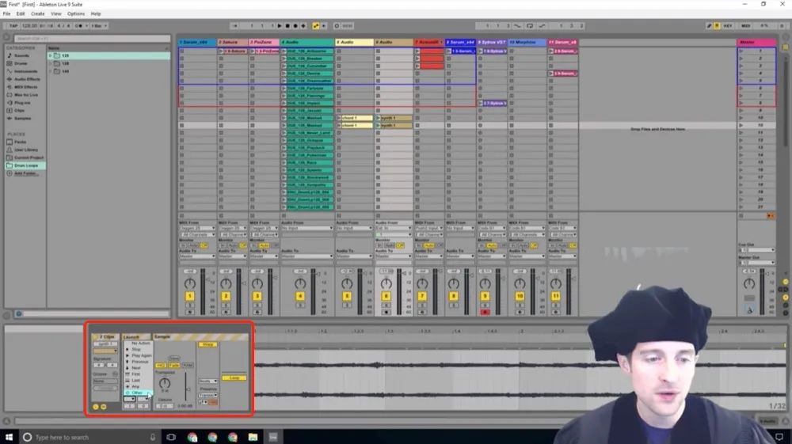Toggle the Draw Mode pencil button
The image size is (792, 444).
point(709,26)
